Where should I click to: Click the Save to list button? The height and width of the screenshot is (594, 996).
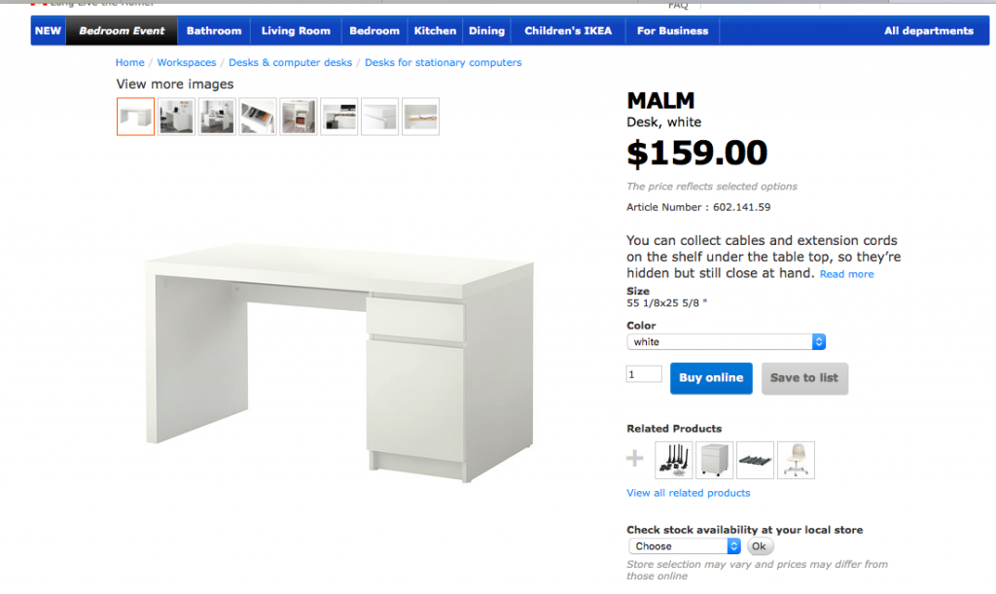point(804,378)
